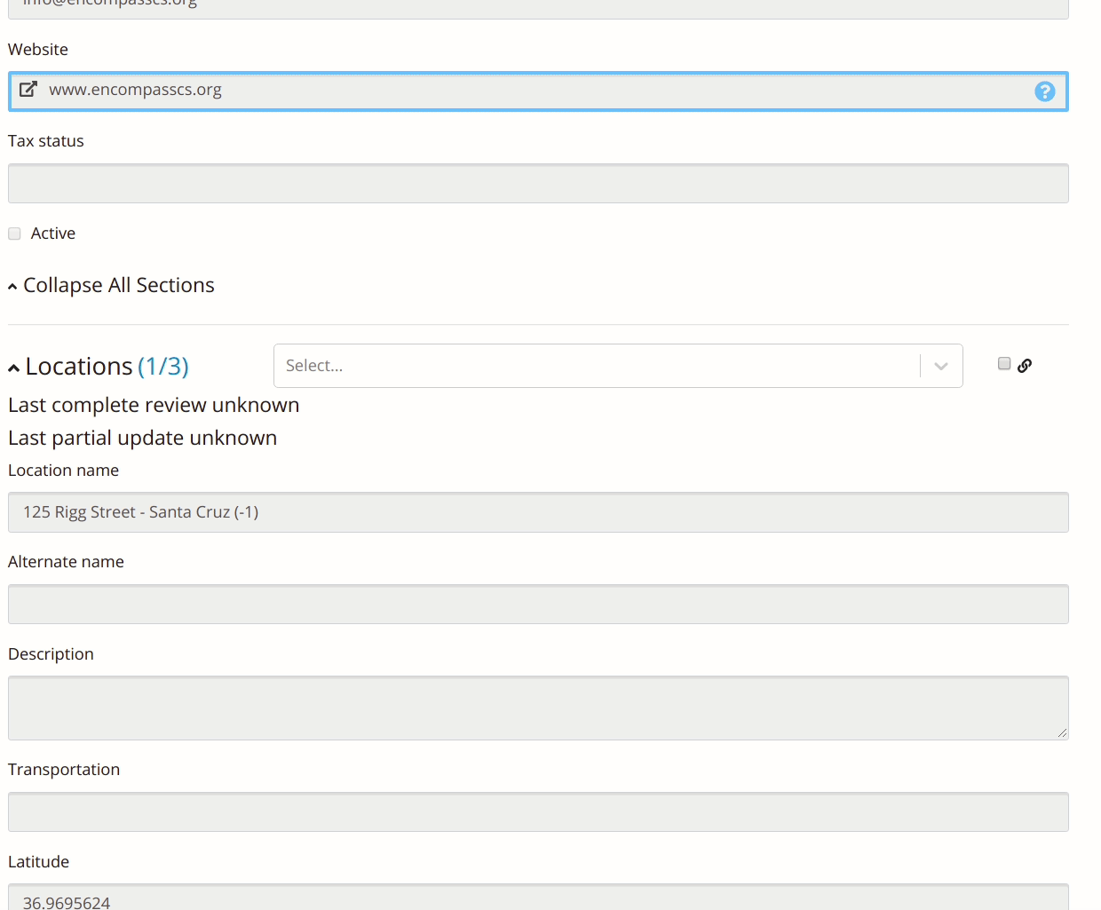Toggle the Active status off
Screen dimensions: 1101x910
pos(14,233)
